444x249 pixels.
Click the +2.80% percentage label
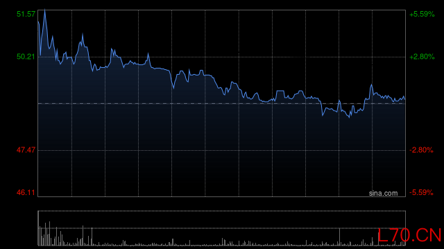click(x=422, y=57)
